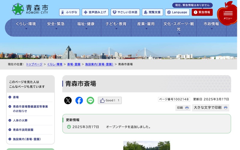Start 音声読み上げ text-to-speech
240x150 pixels.
click(95, 12)
